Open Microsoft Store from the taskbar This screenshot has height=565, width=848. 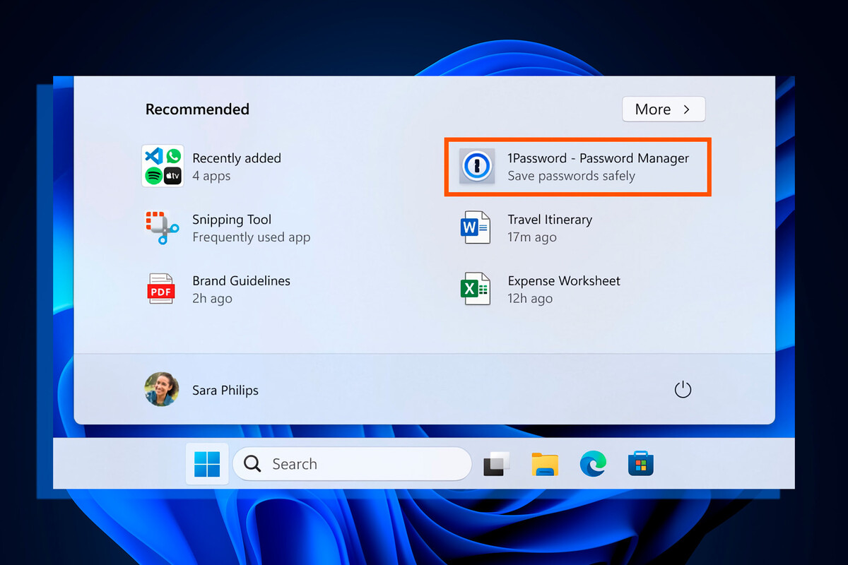tap(641, 464)
